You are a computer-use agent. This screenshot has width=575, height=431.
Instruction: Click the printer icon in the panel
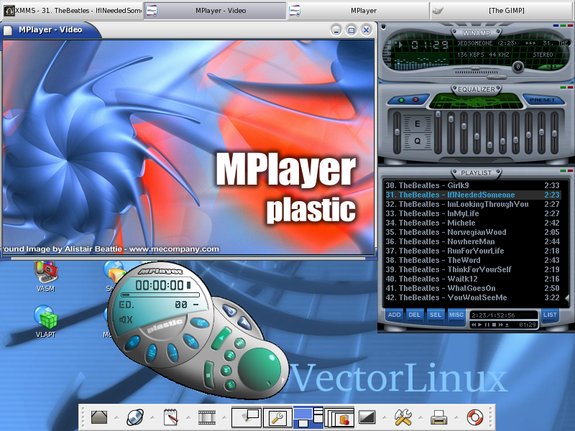[x=439, y=416]
